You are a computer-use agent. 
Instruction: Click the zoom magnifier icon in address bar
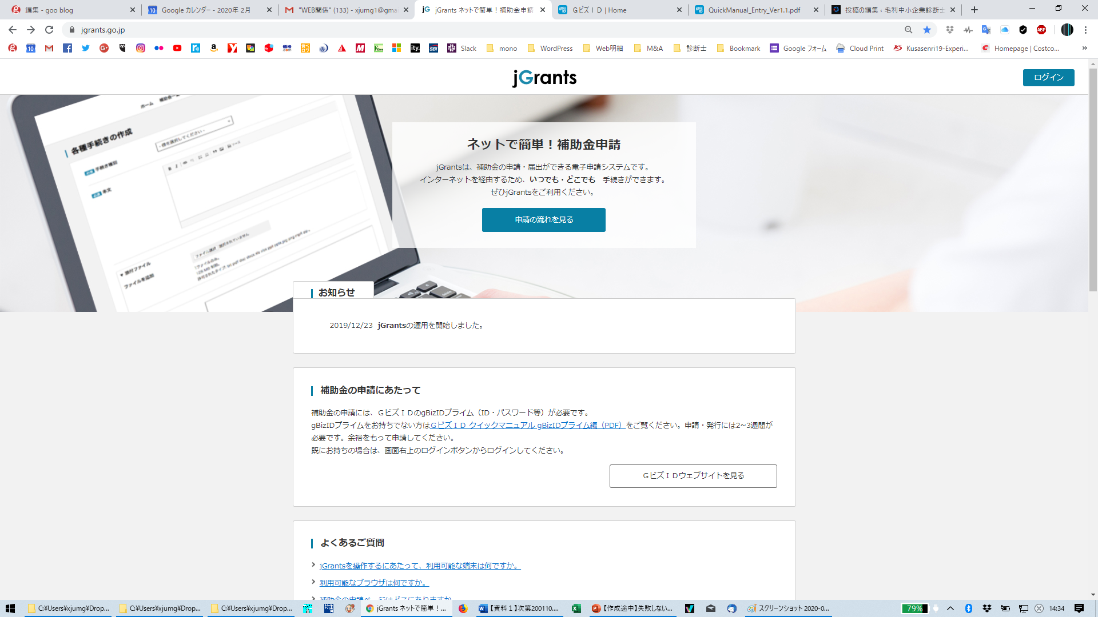pyautogui.click(x=909, y=30)
